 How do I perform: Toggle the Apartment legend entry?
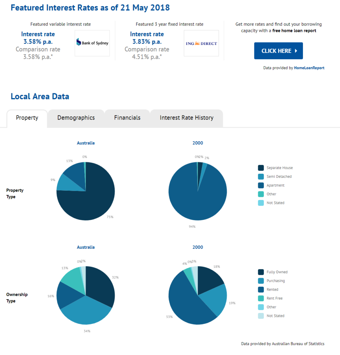tap(271, 185)
